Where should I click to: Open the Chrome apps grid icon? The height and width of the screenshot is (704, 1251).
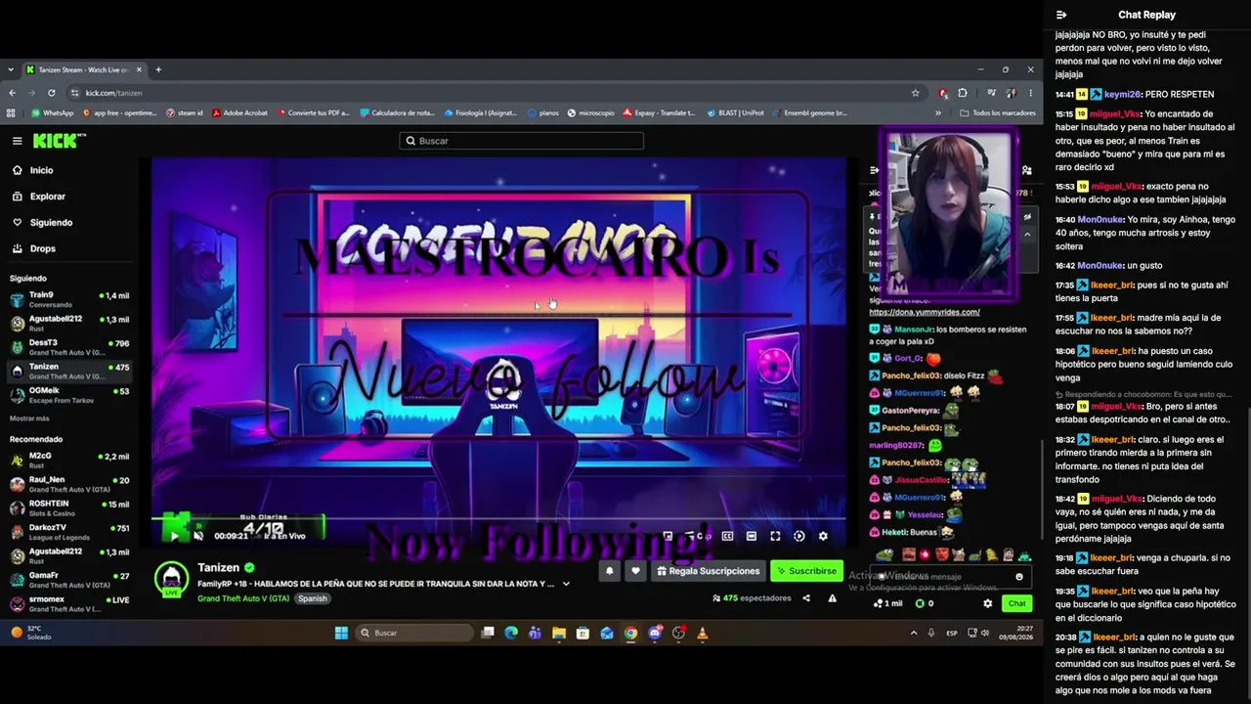pos(12,112)
